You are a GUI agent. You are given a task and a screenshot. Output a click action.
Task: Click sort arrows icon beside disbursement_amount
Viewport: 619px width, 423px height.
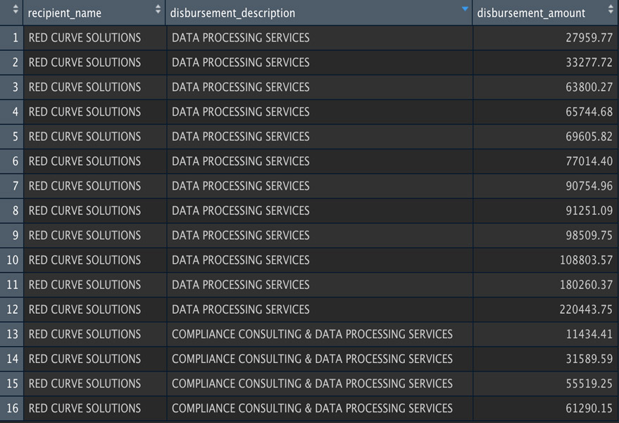[x=611, y=9]
